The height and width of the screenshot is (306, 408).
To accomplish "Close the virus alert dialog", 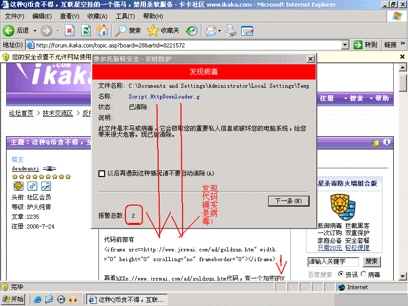I will pos(311,59).
